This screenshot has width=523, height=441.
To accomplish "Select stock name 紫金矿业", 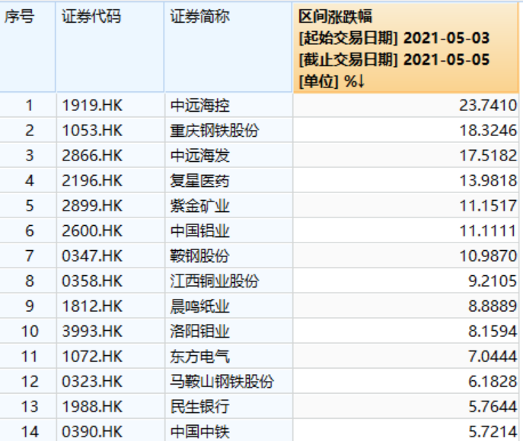I will pos(199,206).
